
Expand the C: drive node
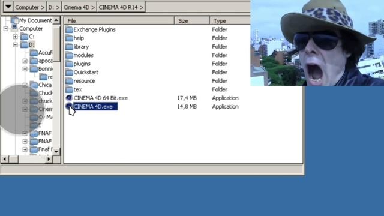[16, 37]
